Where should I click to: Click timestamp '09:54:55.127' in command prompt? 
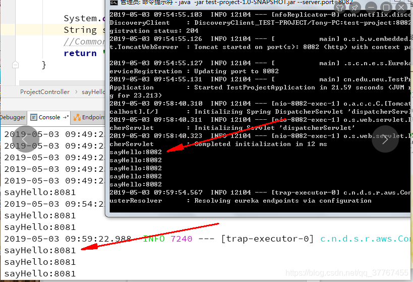point(178,63)
